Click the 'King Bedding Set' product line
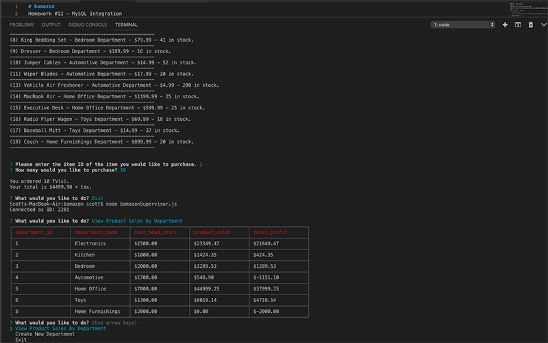Image resolution: width=548 pixels, height=343 pixels. [101, 40]
